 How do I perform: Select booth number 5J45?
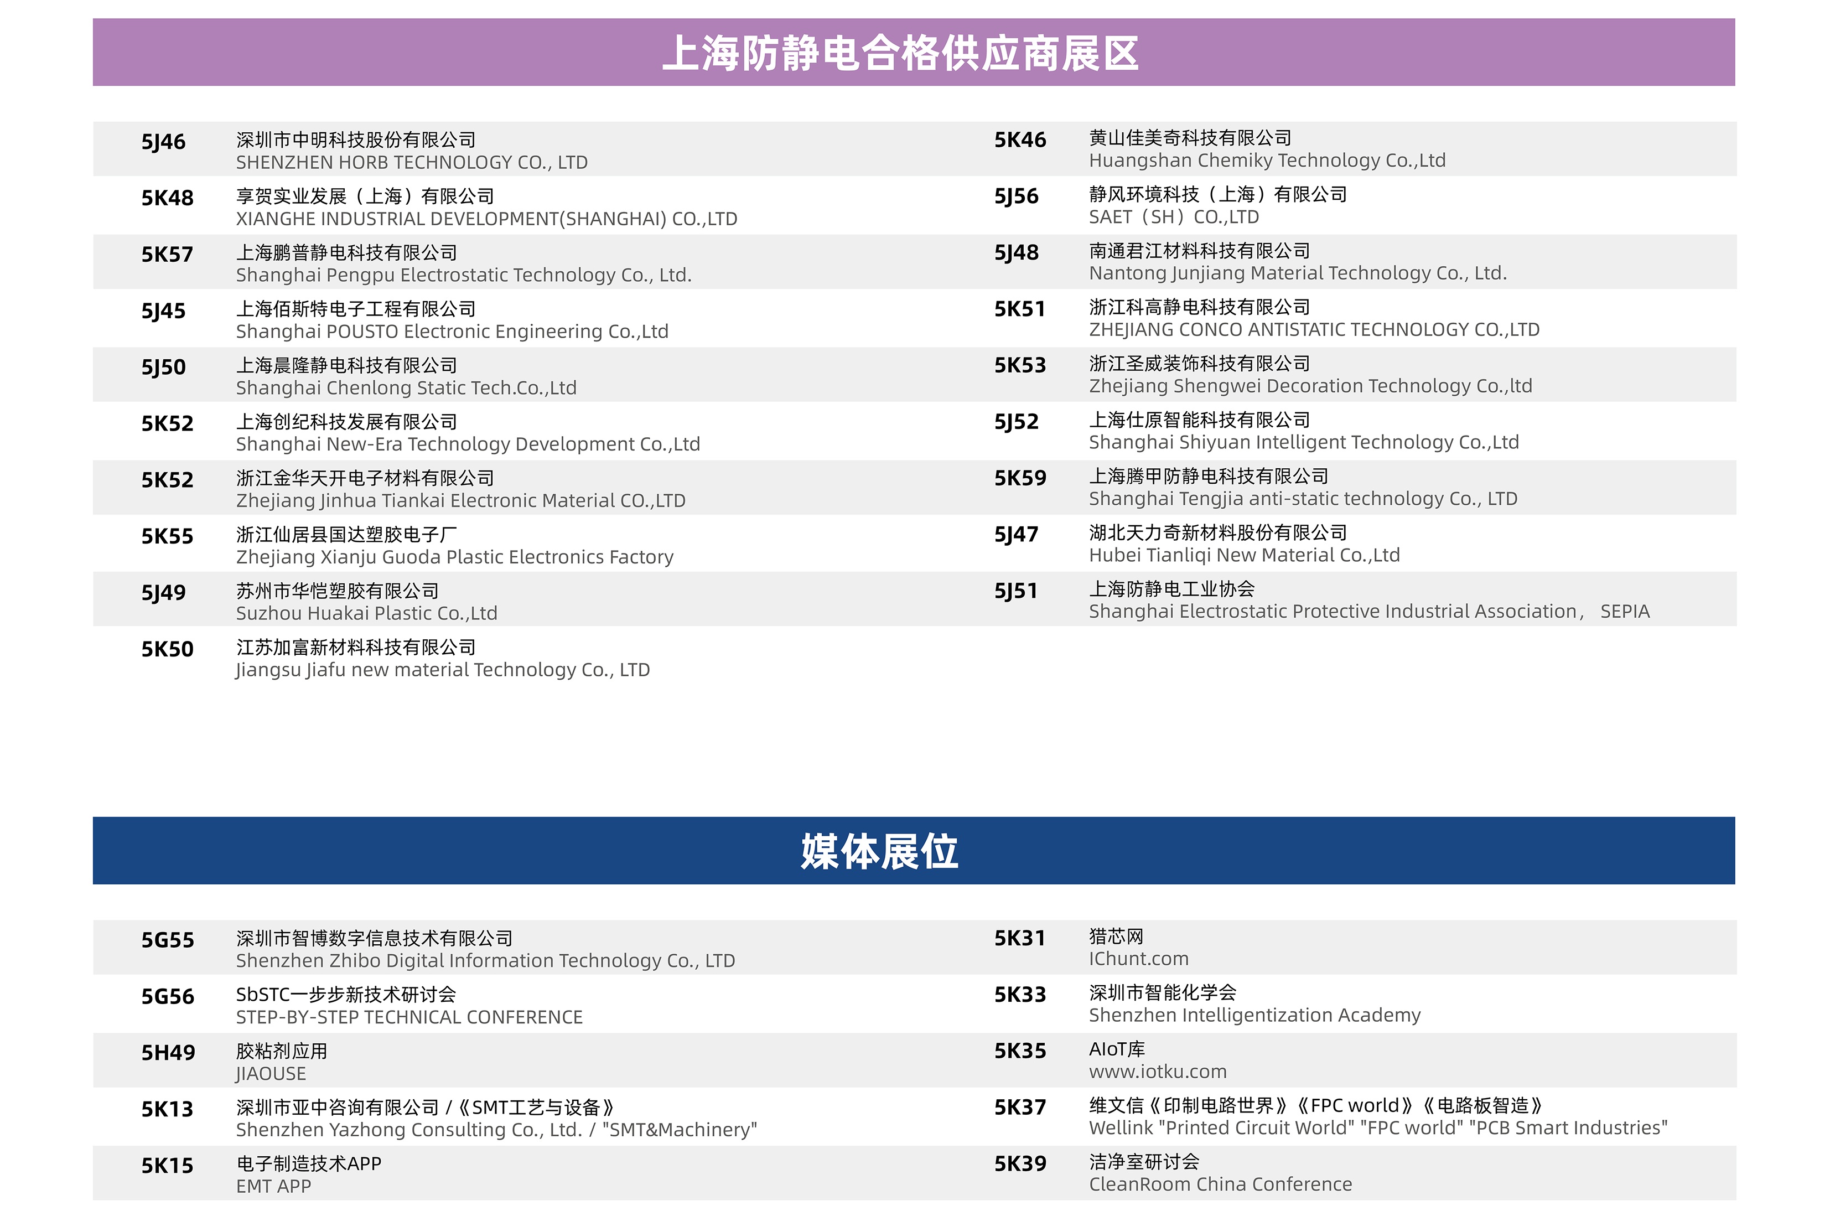pos(163,311)
